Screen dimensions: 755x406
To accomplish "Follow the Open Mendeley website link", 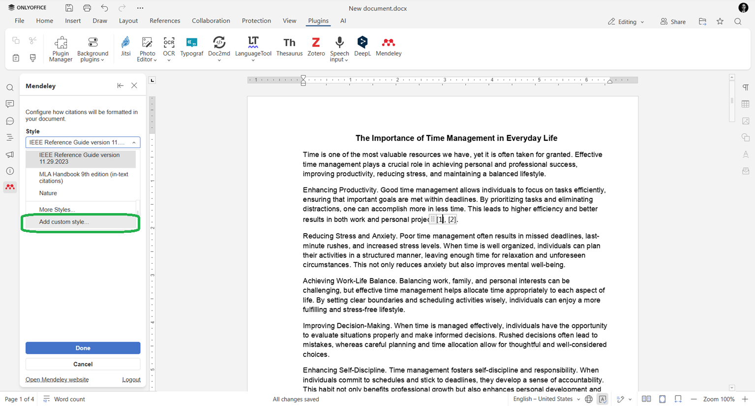I will [57, 380].
